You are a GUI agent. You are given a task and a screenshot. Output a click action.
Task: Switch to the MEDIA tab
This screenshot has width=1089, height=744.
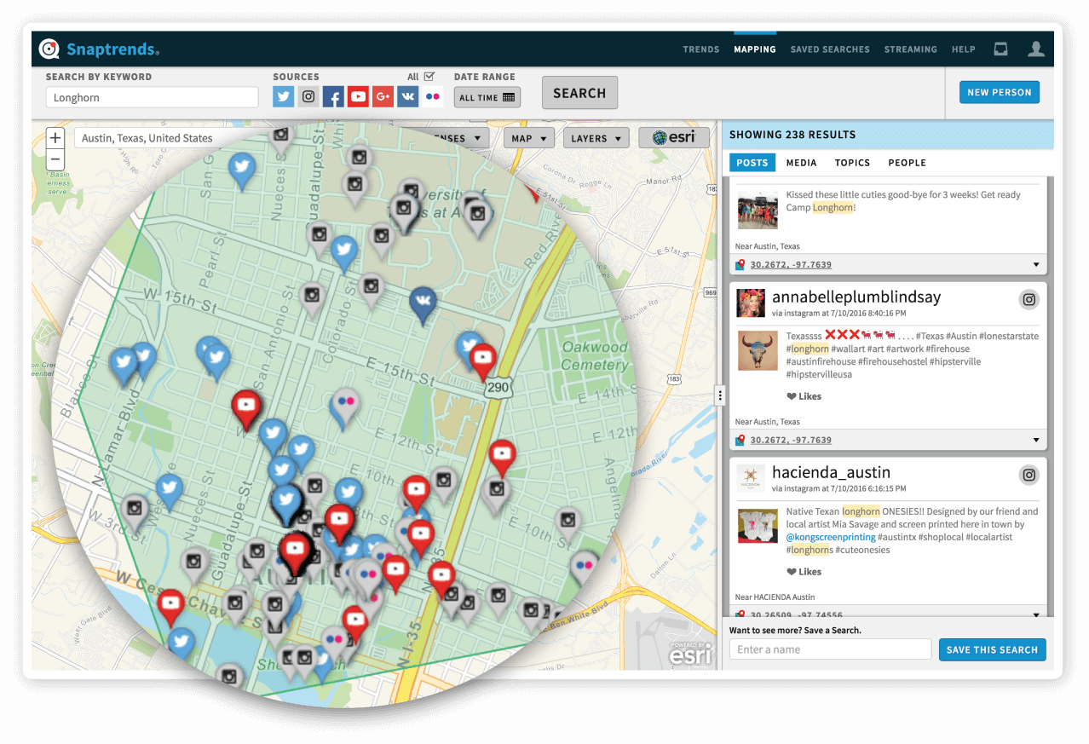click(x=801, y=163)
